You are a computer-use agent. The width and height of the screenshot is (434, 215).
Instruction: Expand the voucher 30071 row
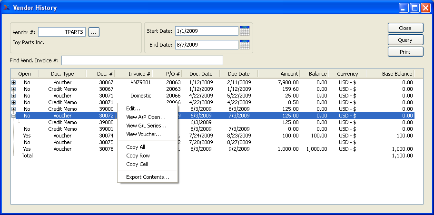click(x=13, y=96)
